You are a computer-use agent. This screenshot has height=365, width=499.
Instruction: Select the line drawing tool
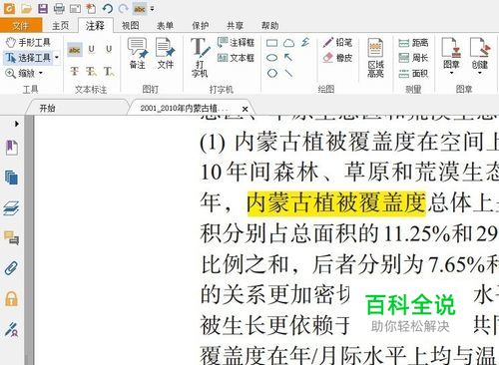[288, 73]
